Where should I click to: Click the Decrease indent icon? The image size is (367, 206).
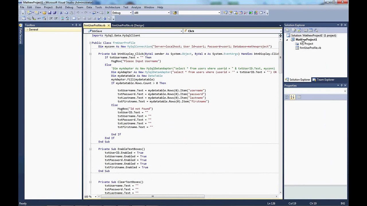click(x=51, y=18)
